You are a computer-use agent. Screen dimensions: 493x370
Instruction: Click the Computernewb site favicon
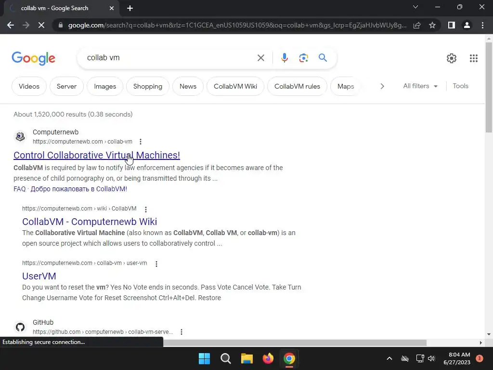point(20,136)
